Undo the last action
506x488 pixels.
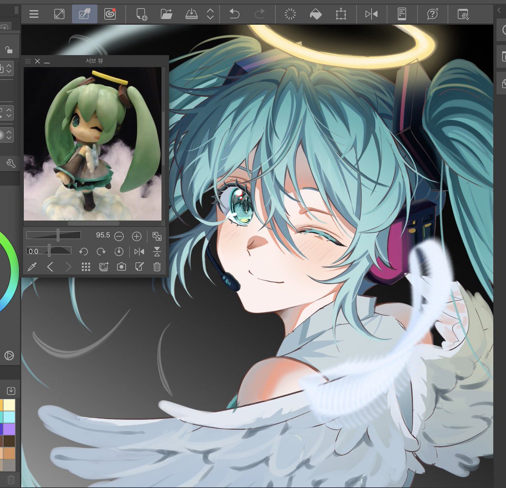click(234, 14)
